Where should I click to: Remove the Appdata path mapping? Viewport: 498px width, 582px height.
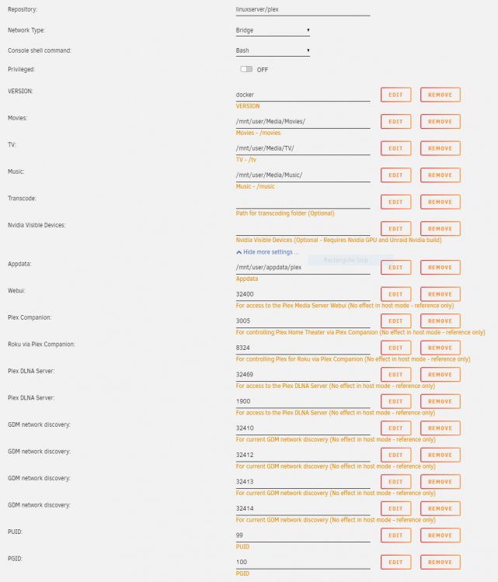coord(440,267)
